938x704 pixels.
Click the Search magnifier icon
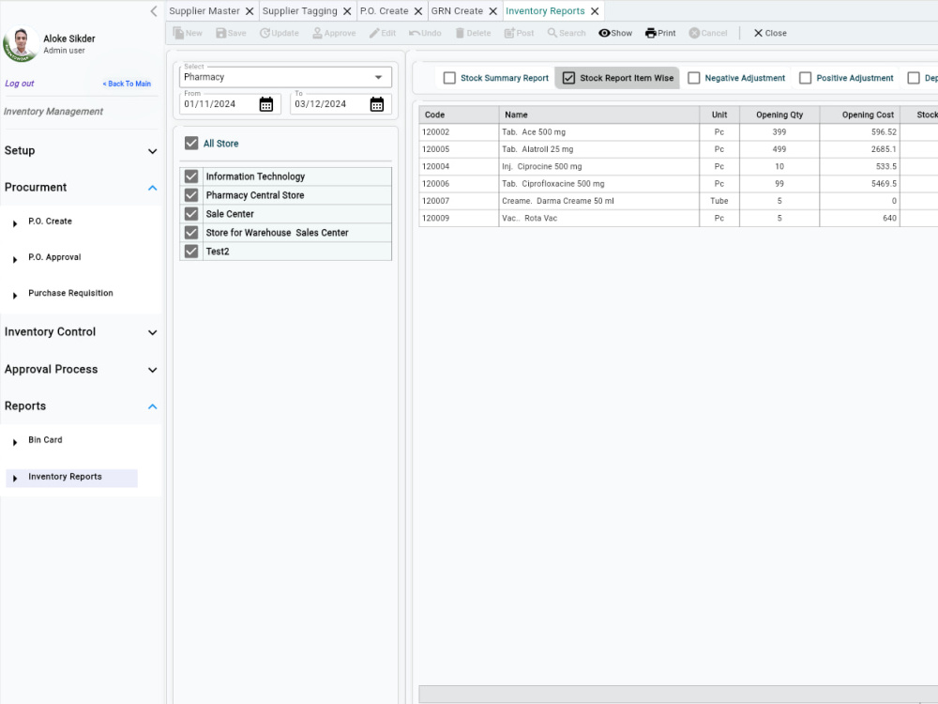pyautogui.click(x=552, y=33)
